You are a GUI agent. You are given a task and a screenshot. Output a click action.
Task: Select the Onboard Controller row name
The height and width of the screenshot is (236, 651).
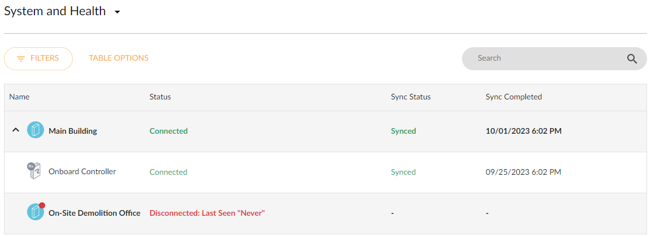(82, 171)
